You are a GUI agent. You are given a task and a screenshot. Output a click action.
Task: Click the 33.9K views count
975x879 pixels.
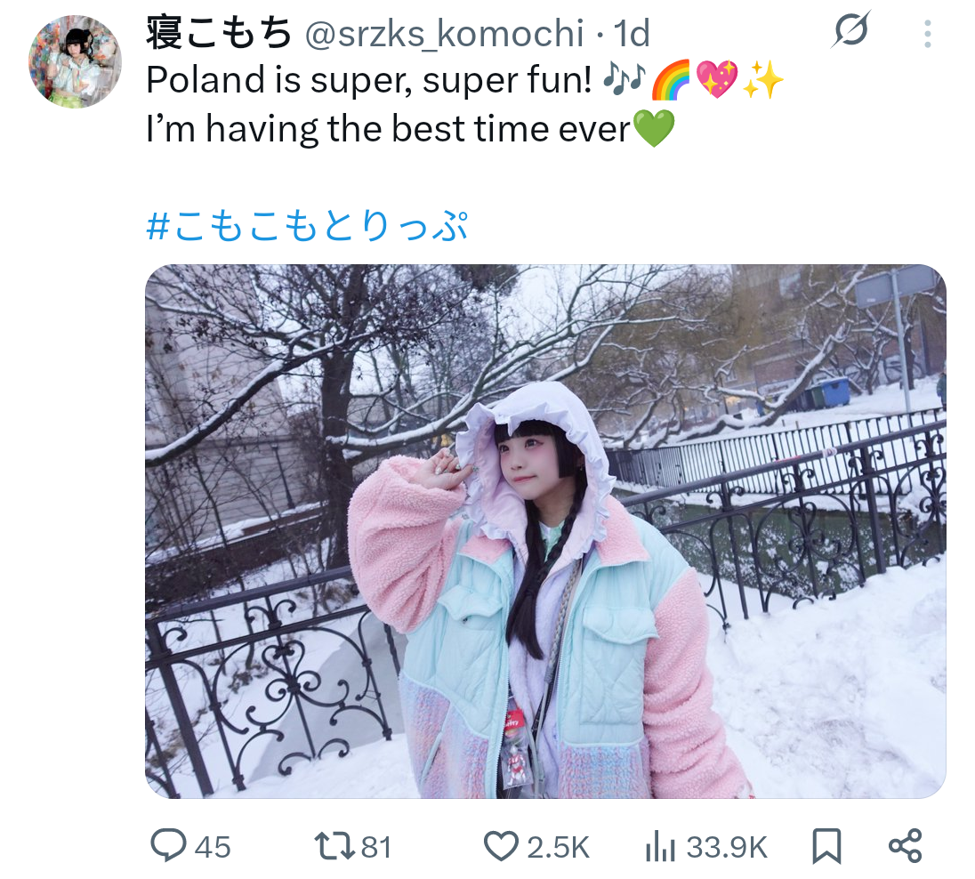tap(726, 847)
